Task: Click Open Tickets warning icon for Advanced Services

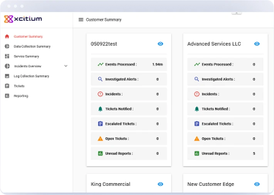Action: coord(197,138)
